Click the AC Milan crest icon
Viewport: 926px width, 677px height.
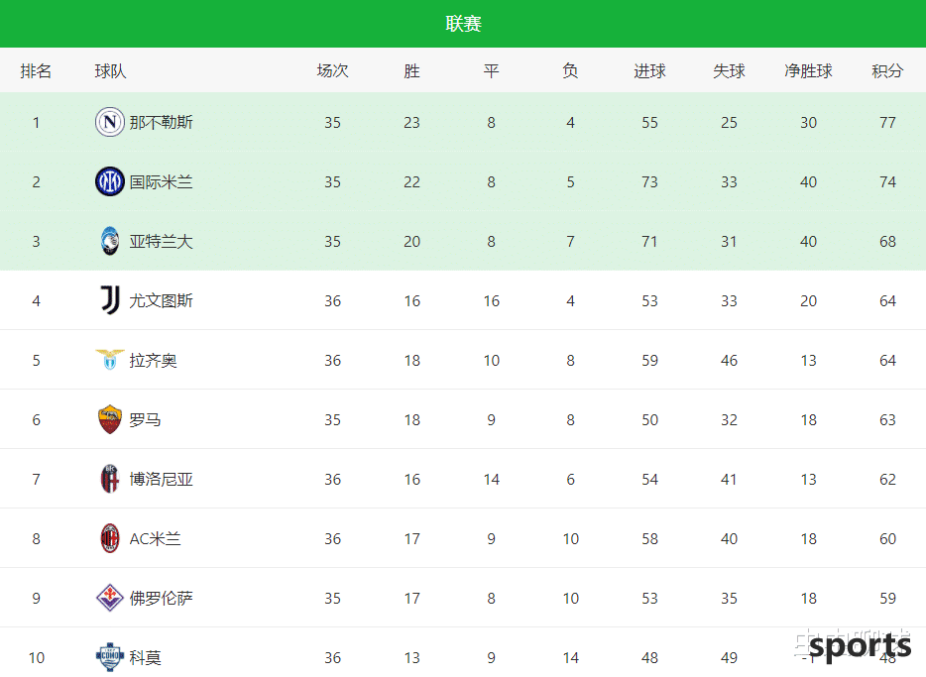click(110, 538)
